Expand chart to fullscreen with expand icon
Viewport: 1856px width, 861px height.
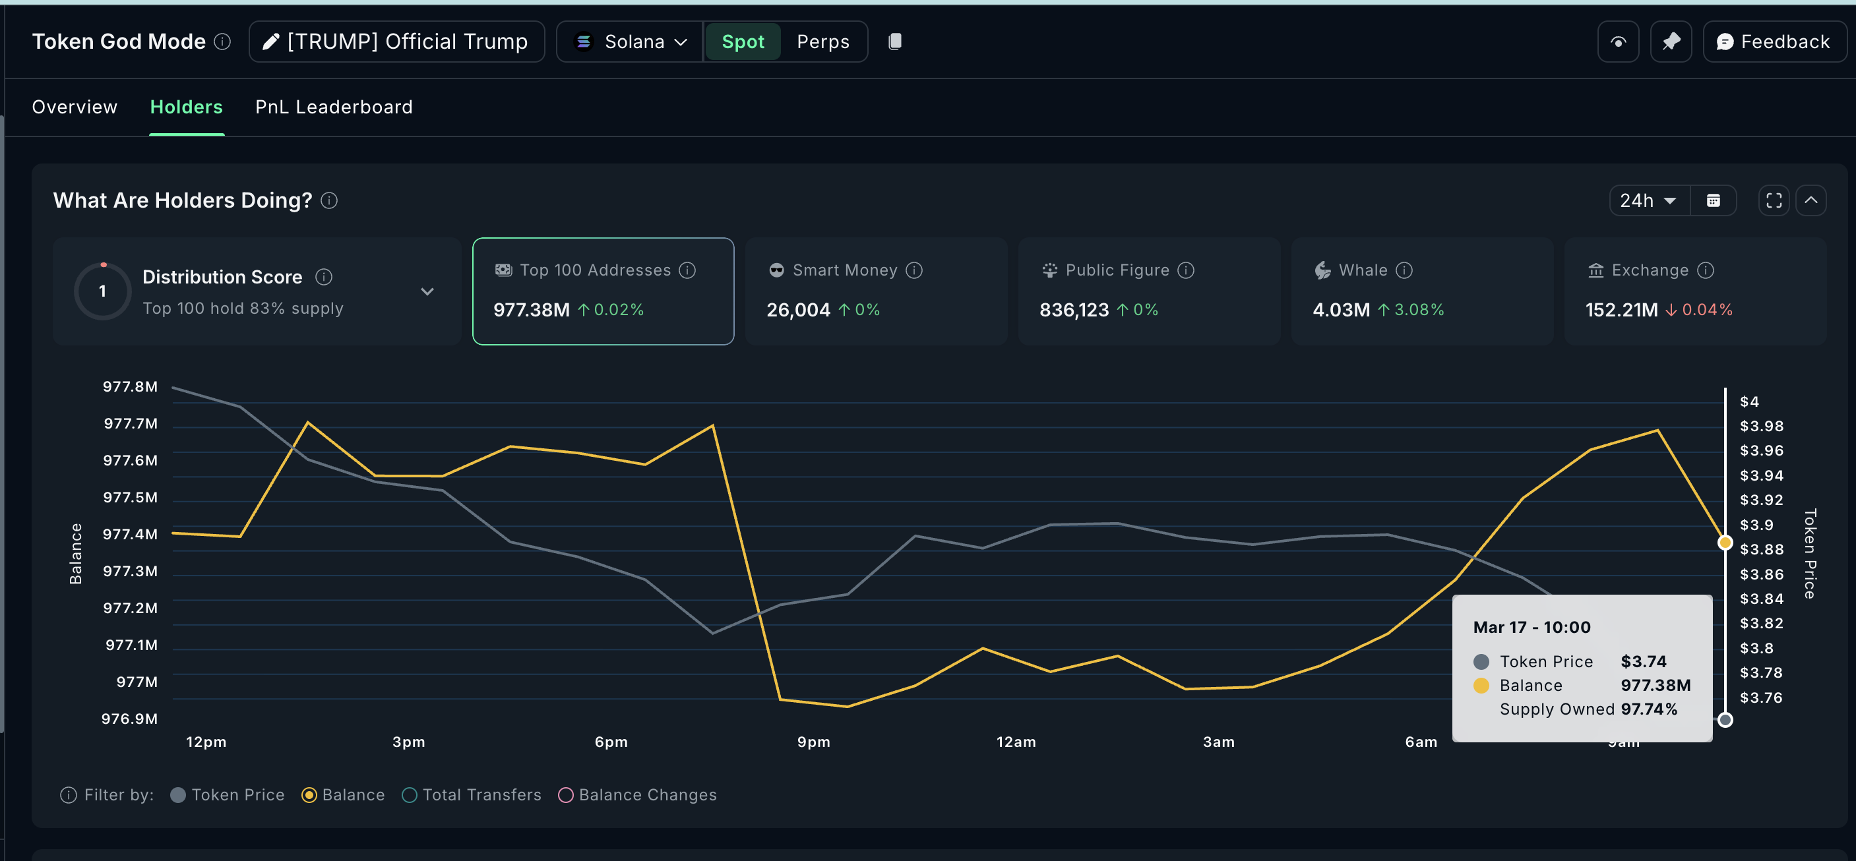[x=1774, y=200]
